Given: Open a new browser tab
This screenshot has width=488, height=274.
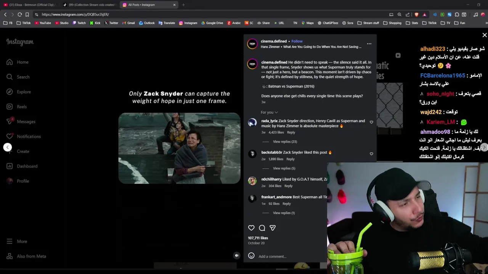Looking at the screenshot, I should (183, 5).
